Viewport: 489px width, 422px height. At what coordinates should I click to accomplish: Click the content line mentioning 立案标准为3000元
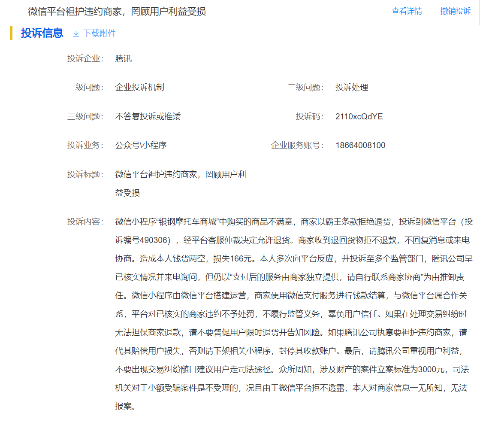(x=292, y=370)
